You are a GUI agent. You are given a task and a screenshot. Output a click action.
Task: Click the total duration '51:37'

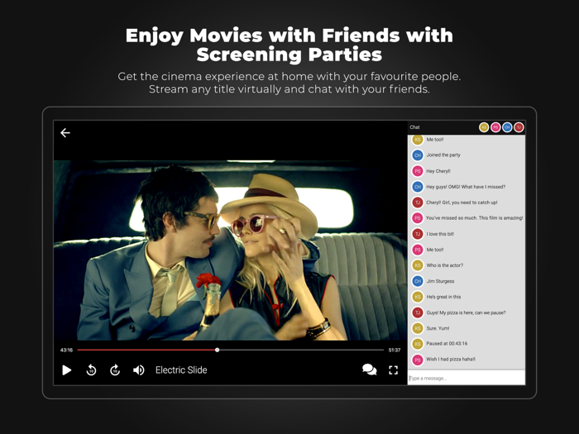coord(395,350)
